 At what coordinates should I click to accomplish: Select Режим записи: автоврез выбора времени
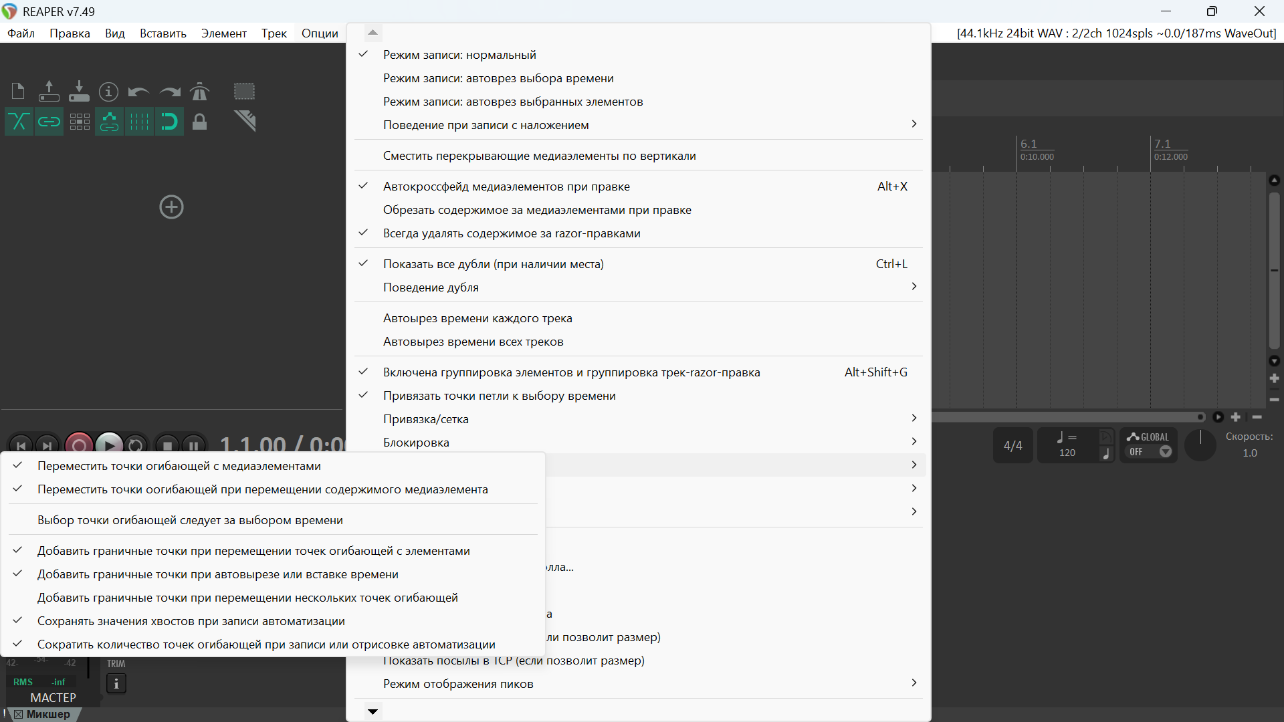coord(498,78)
